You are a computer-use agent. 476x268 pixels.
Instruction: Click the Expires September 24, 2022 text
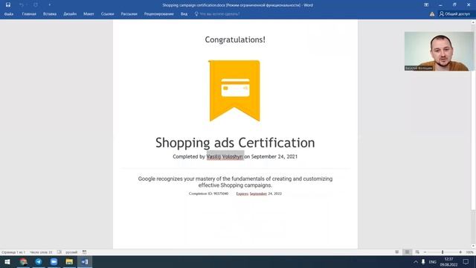tap(259, 194)
